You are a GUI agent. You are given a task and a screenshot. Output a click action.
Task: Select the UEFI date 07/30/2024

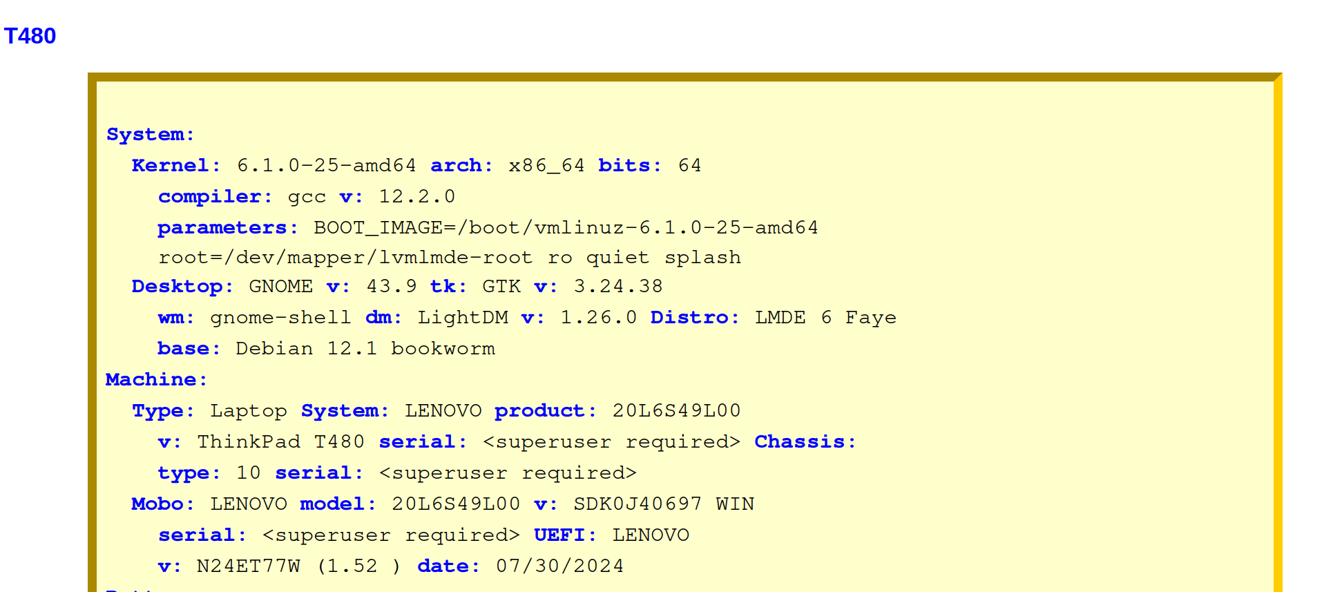tap(559, 566)
